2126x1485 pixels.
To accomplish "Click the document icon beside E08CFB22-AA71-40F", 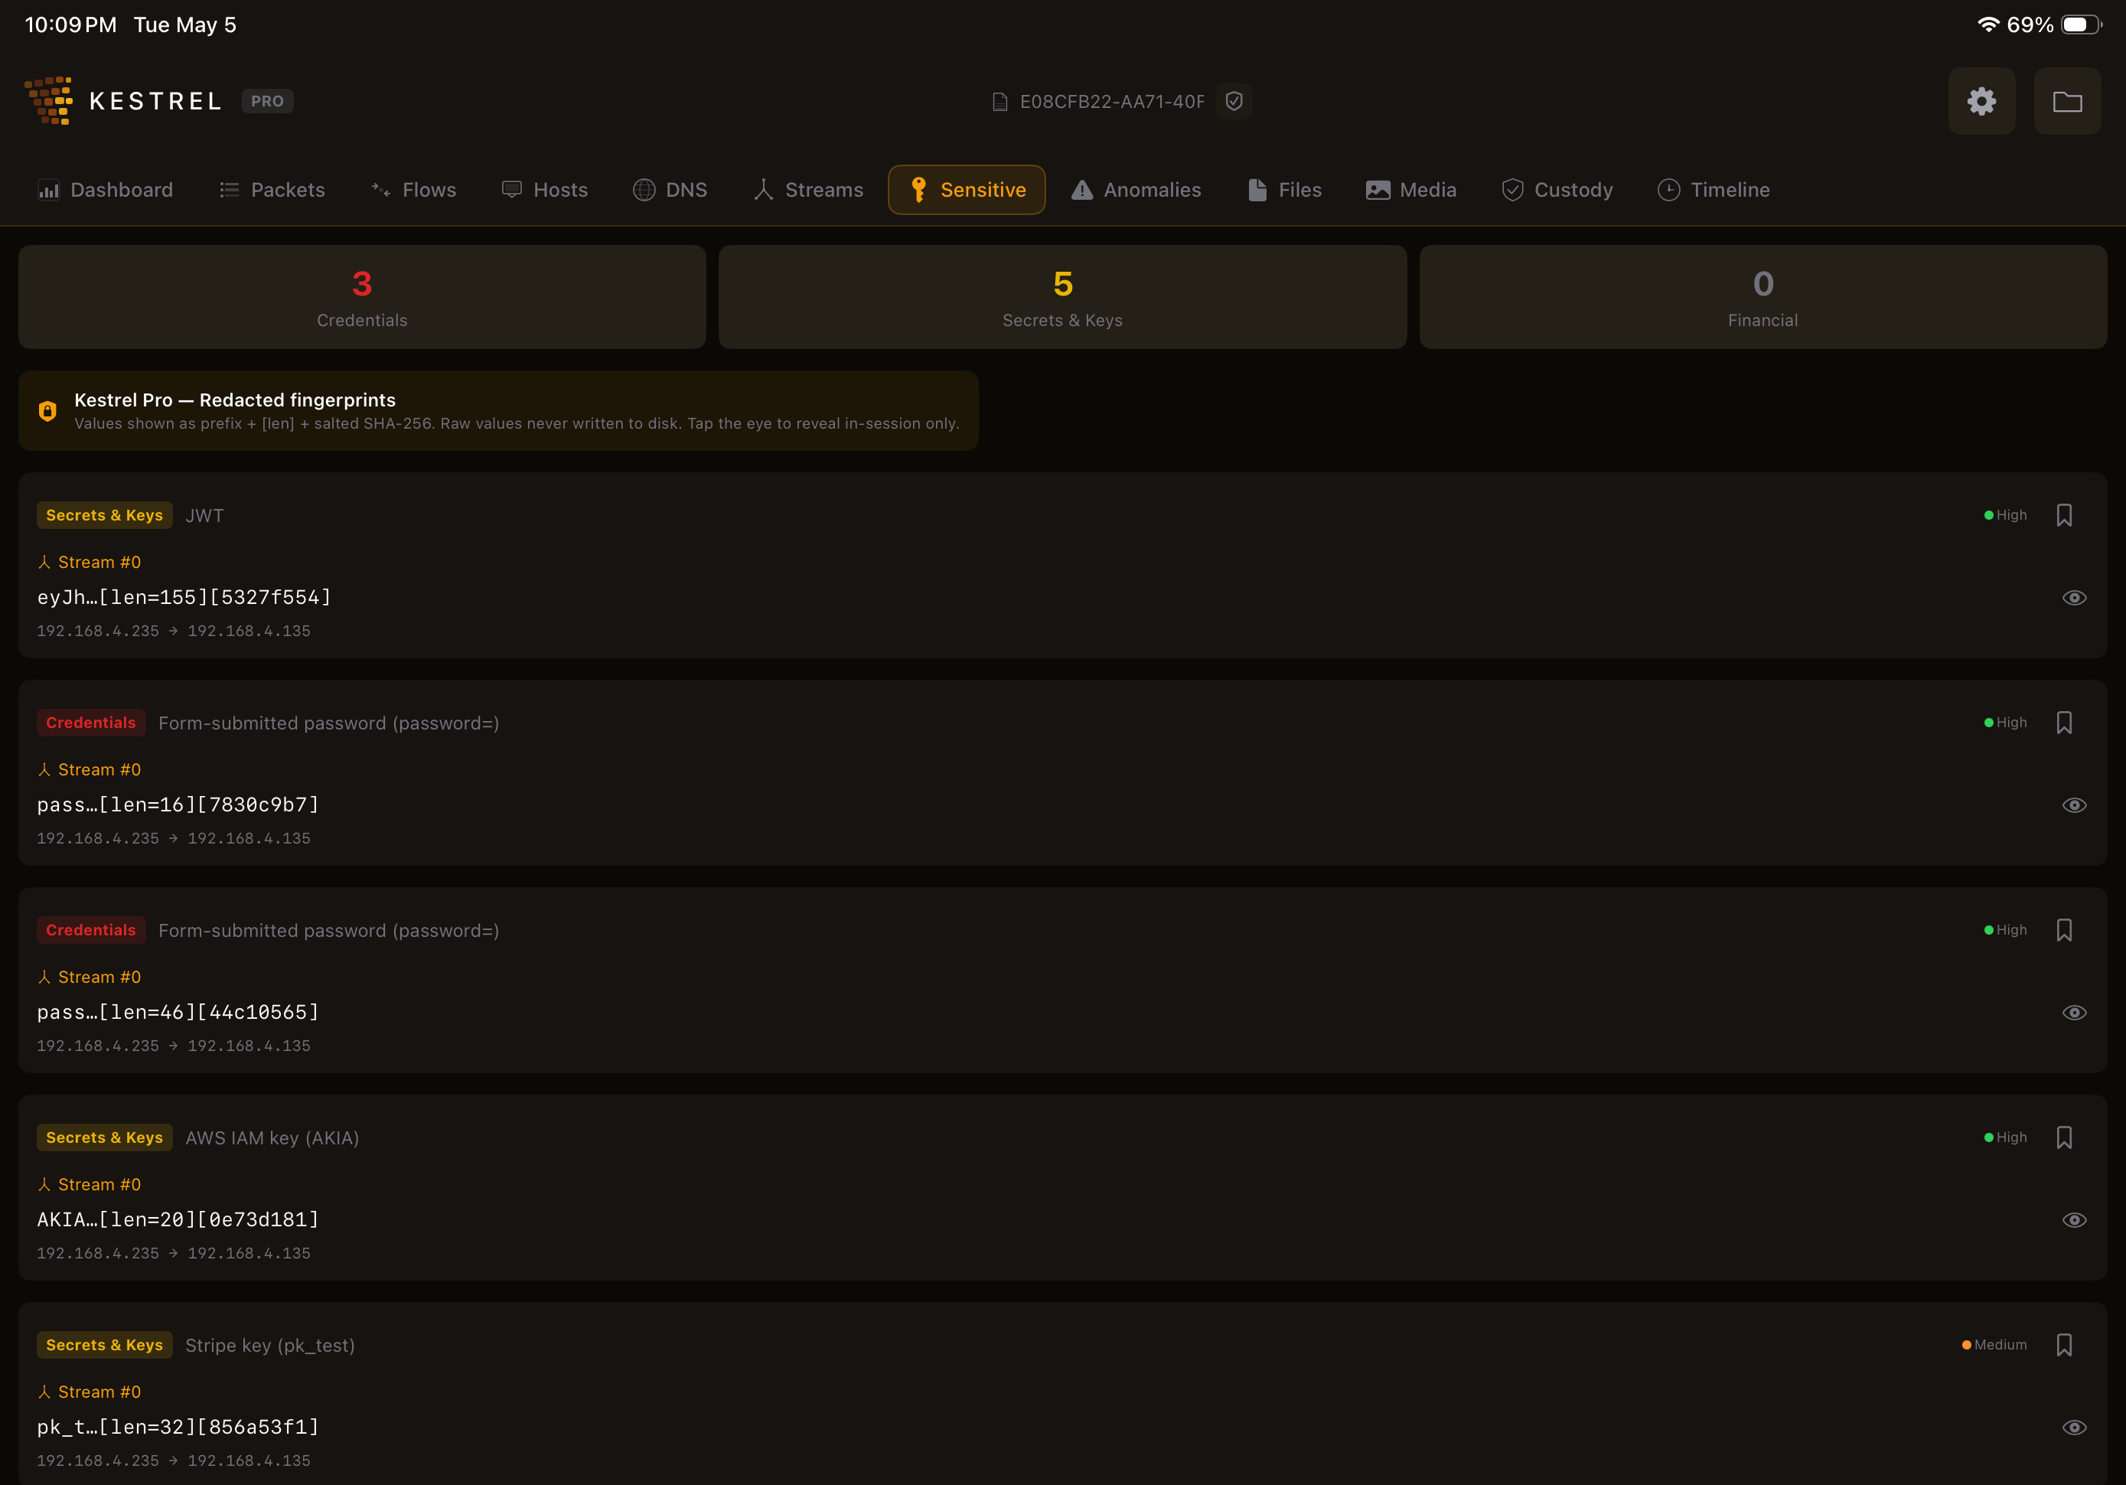I will pyautogui.click(x=999, y=102).
